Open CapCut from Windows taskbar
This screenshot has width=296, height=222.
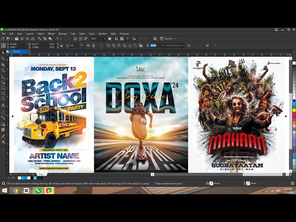tap(26, 191)
